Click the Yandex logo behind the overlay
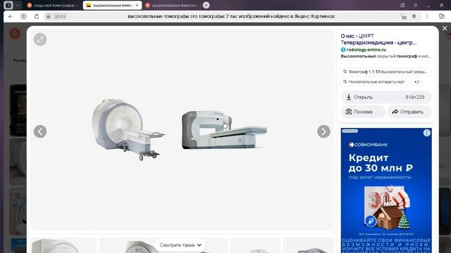The height and width of the screenshot is (253, 451). [x=15, y=34]
